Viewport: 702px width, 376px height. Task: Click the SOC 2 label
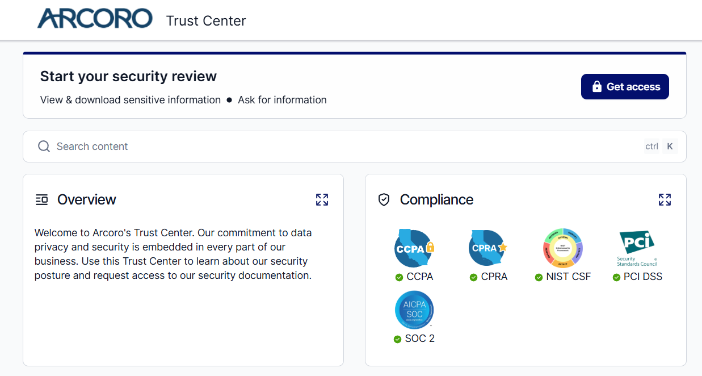pos(420,339)
